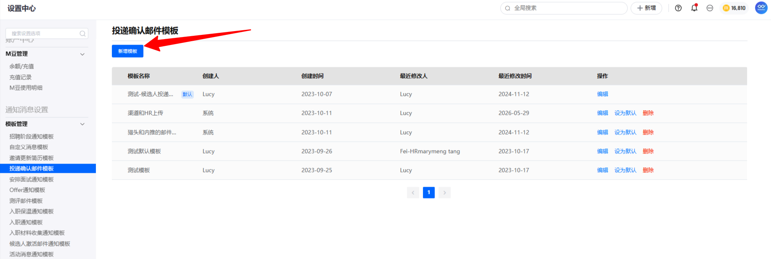Set 渠道和HR上传 as default

pos(625,113)
